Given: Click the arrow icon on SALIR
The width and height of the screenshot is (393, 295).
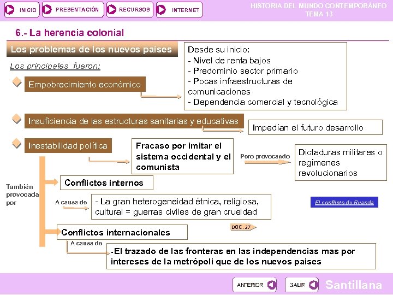Looking at the screenshot, I should tap(313, 285).
